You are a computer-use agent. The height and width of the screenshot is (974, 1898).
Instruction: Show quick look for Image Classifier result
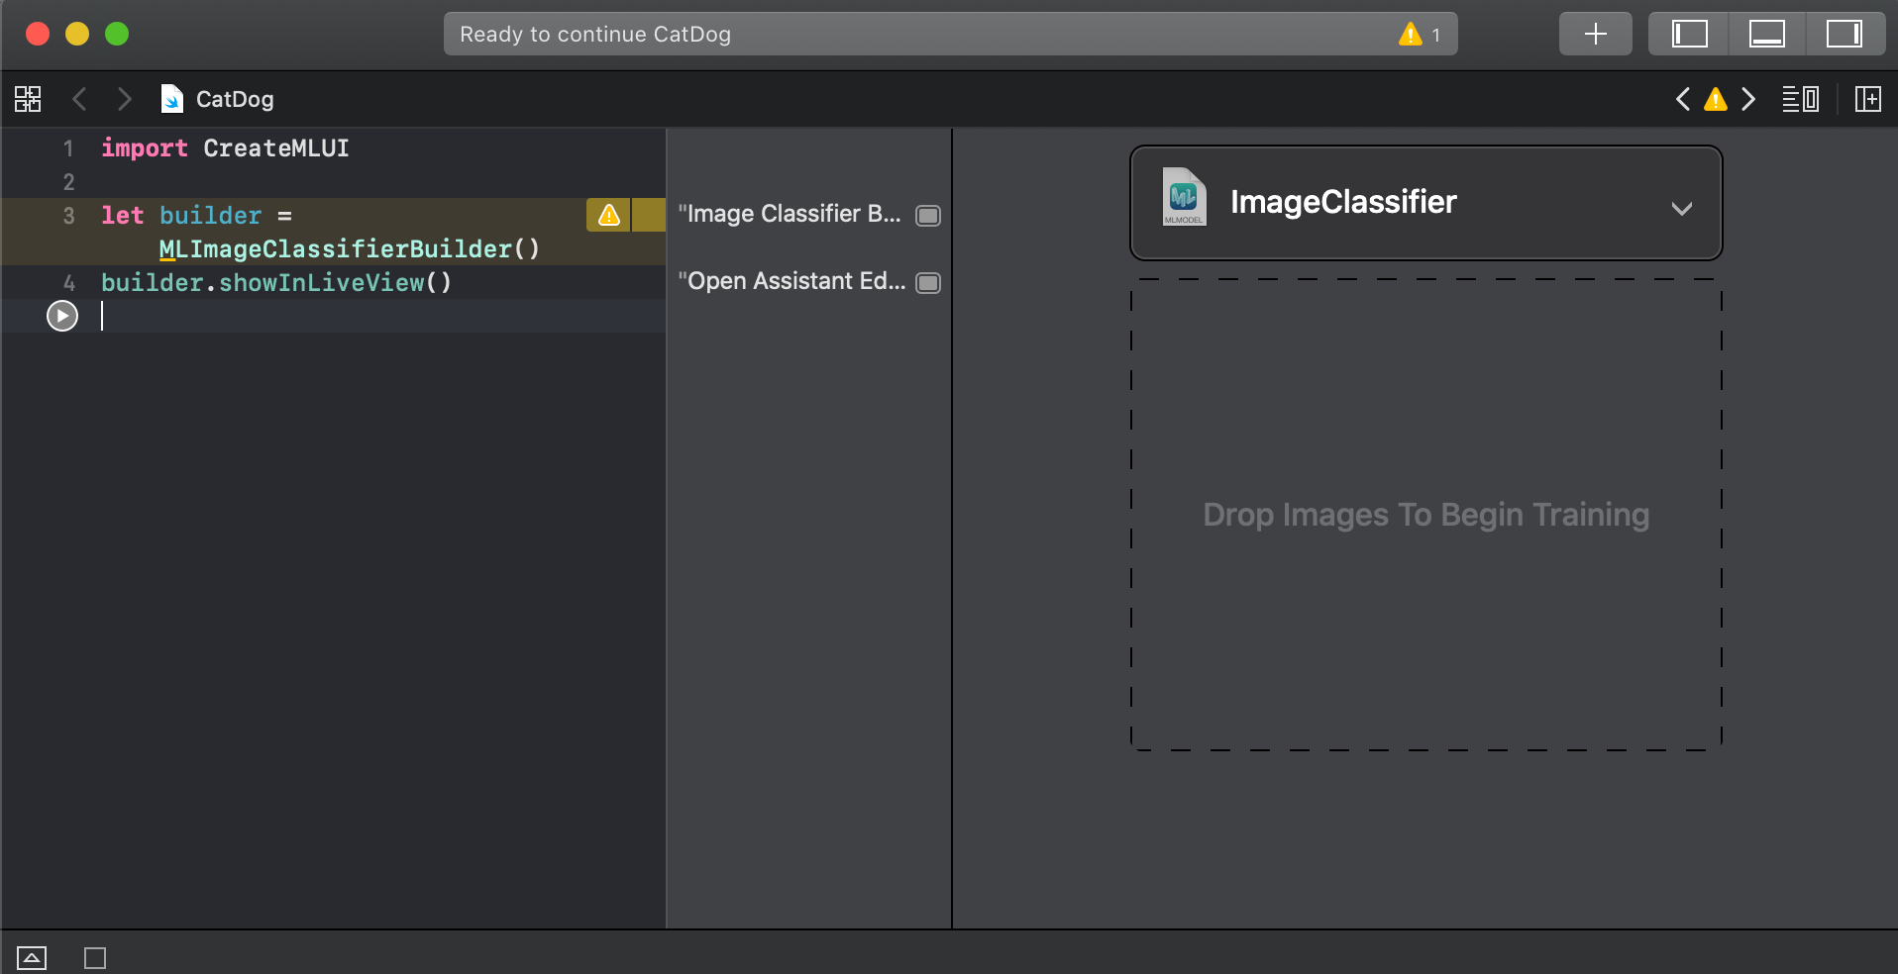928,216
